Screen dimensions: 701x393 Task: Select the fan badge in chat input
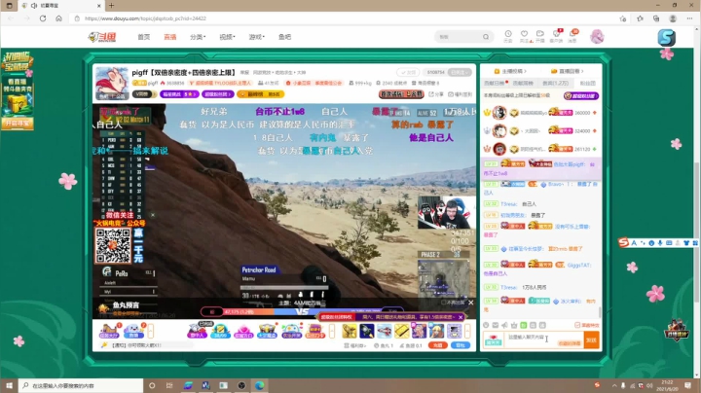(x=493, y=339)
